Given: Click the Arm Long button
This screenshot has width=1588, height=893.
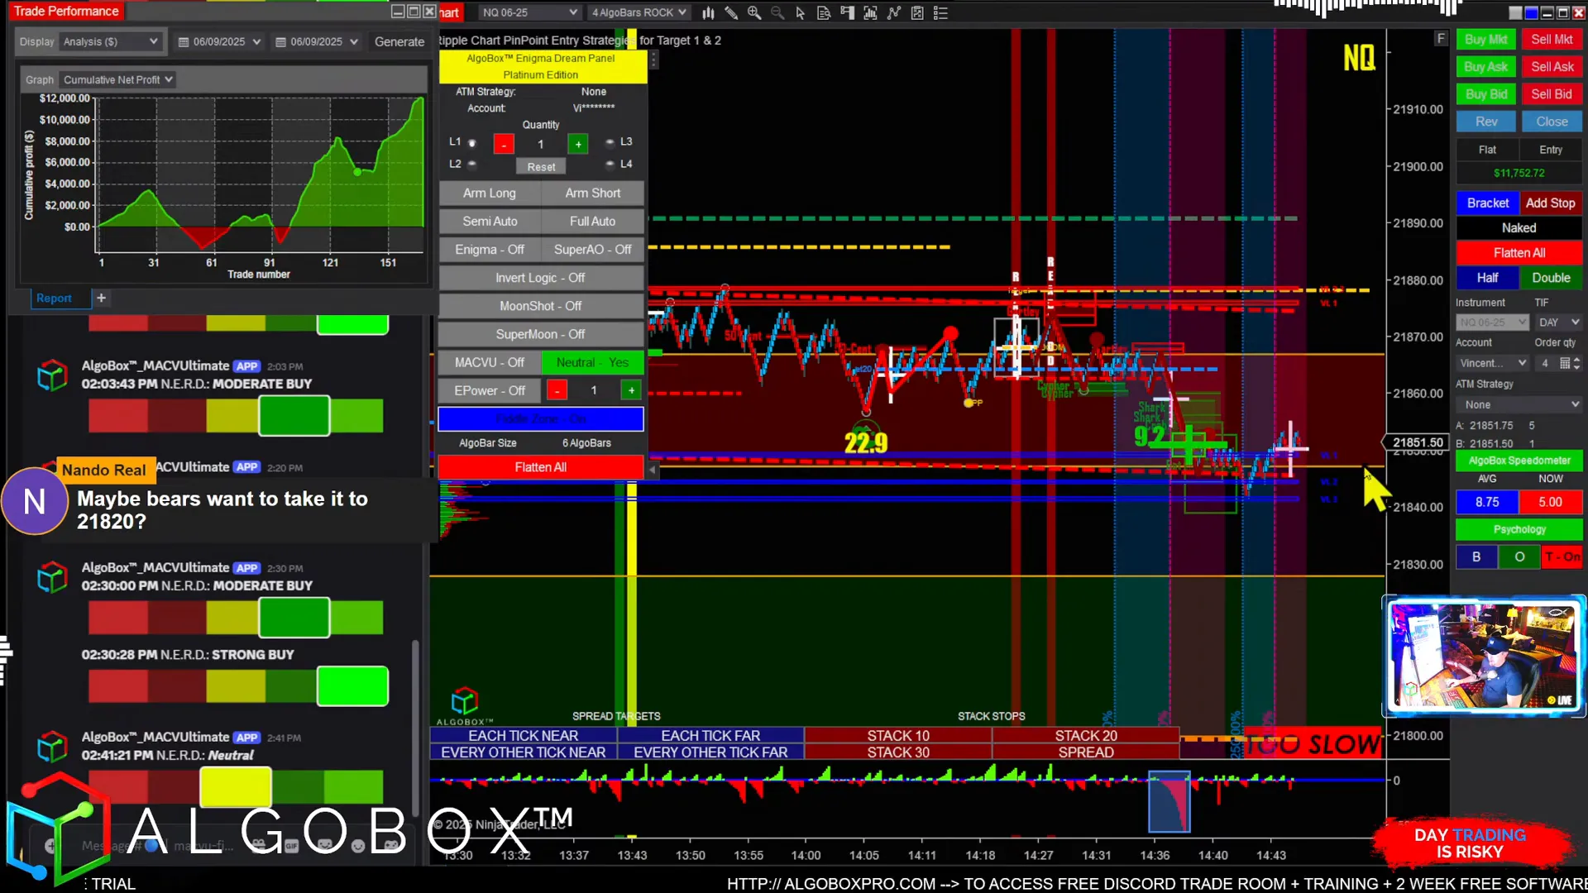Looking at the screenshot, I should [x=490, y=193].
